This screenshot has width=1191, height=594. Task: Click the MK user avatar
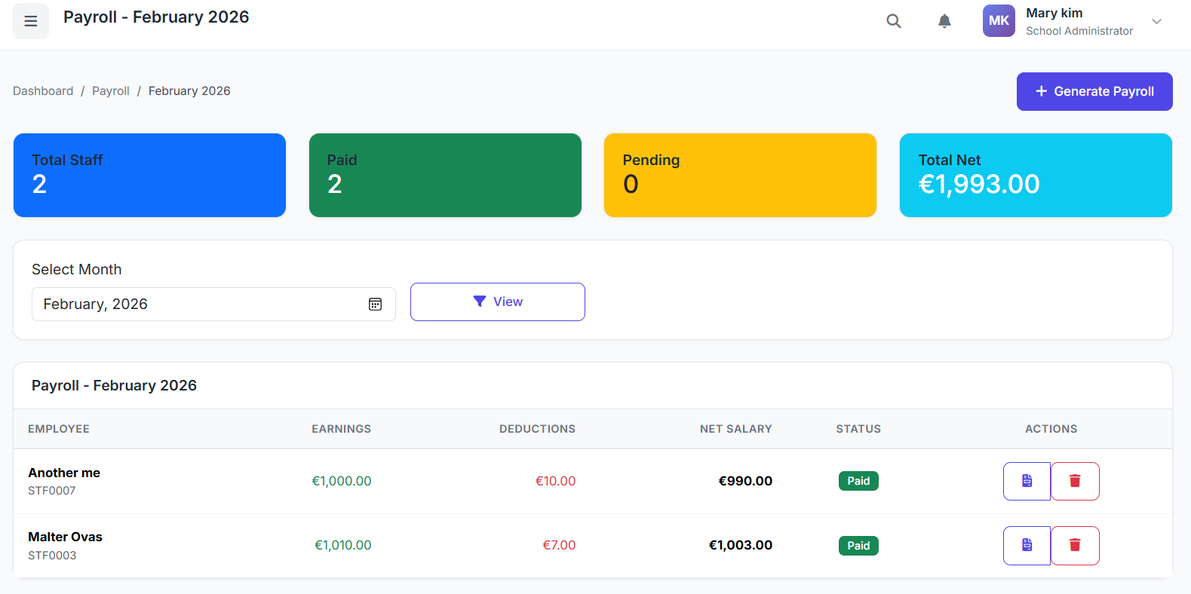click(x=998, y=21)
